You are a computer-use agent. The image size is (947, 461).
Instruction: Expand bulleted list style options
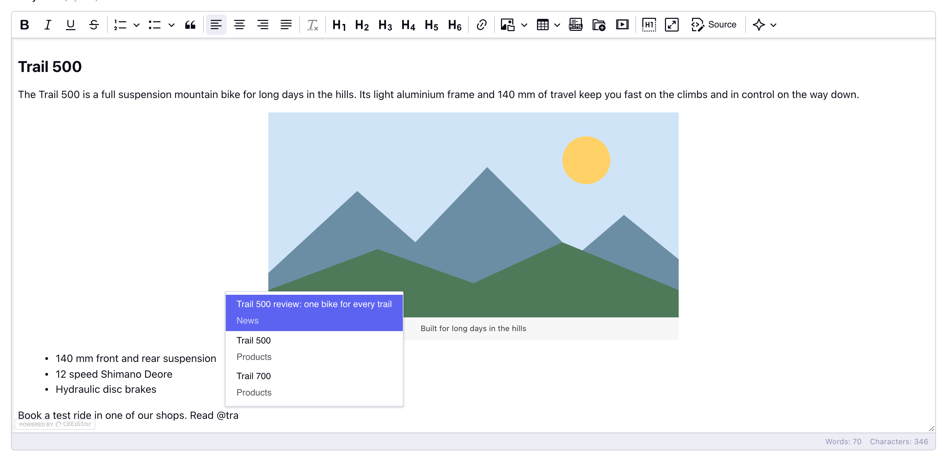click(171, 25)
